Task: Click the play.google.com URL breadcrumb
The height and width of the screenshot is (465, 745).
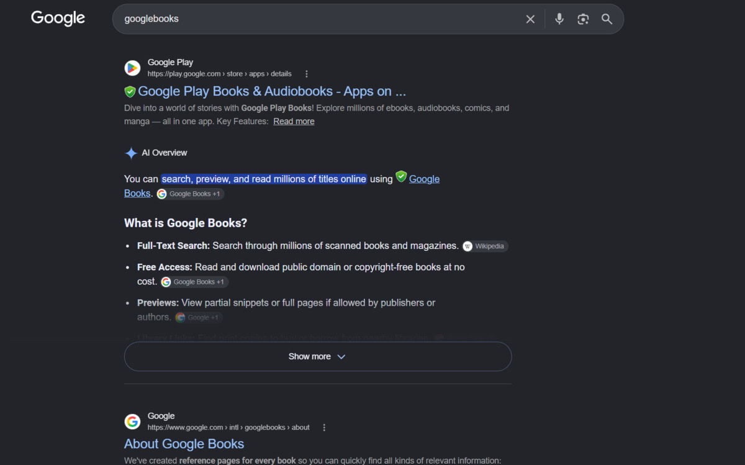Action: (220, 74)
